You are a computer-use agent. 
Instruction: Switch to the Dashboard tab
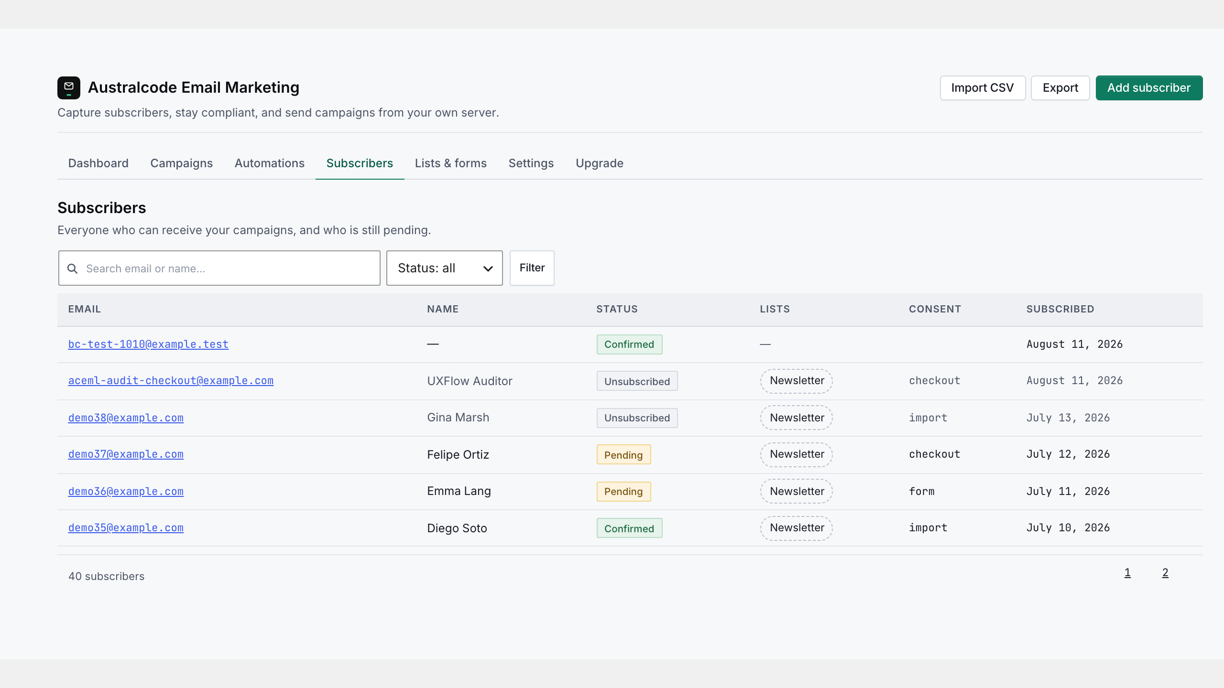click(x=98, y=163)
